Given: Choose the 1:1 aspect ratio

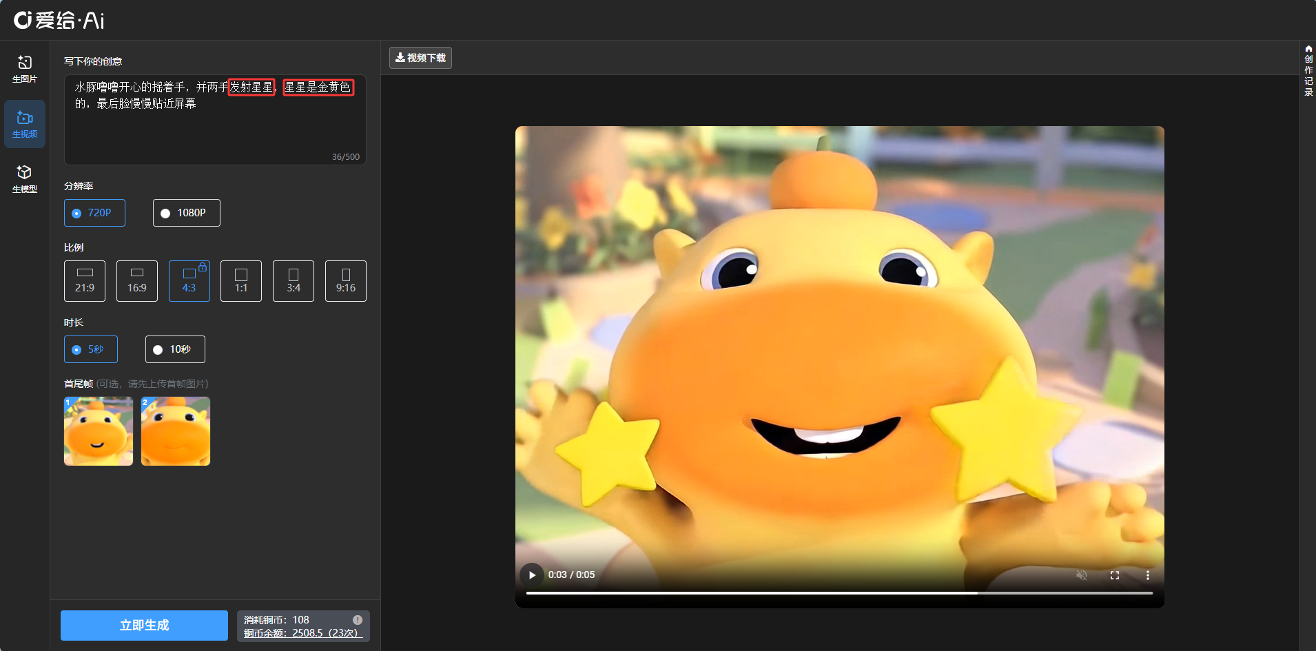Looking at the screenshot, I should click(x=241, y=281).
